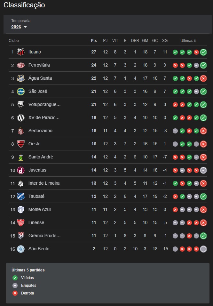Open the Temporada 2026 season dropdown
Image resolution: width=213 pixels, height=306 pixels.
(x=19, y=27)
